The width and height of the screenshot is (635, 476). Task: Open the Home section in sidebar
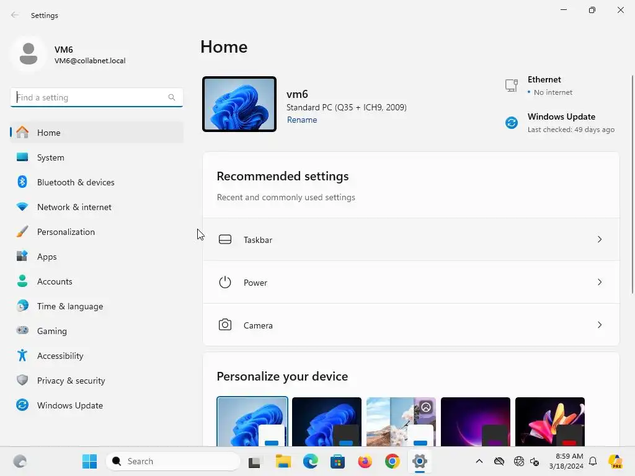coord(97,133)
